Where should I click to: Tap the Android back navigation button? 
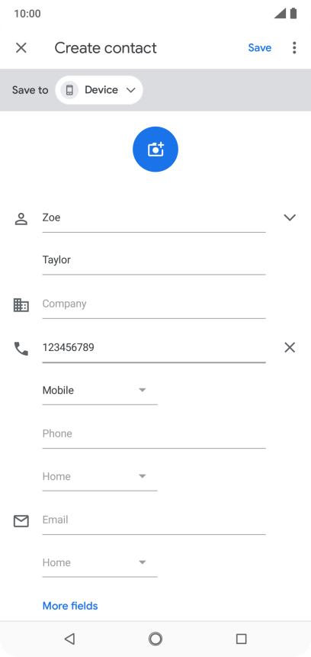click(69, 639)
